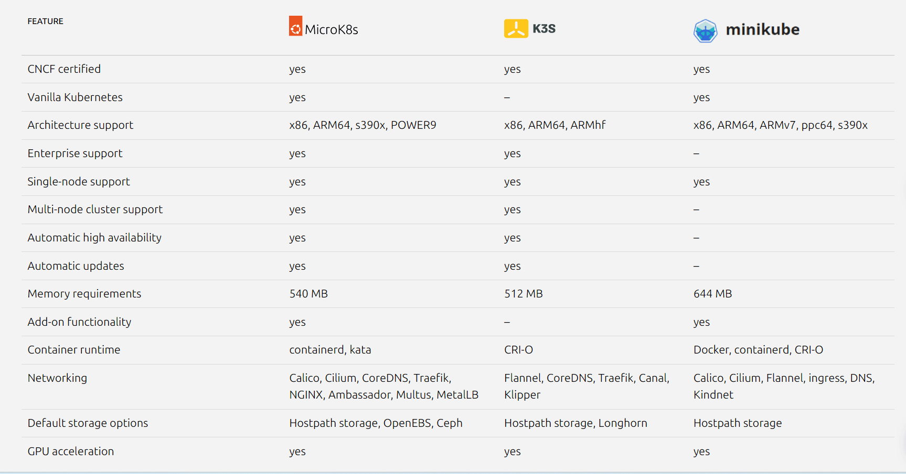The height and width of the screenshot is (474, 906).
Task: Open the minikube product name link
Action: click(x=762, y=30)
